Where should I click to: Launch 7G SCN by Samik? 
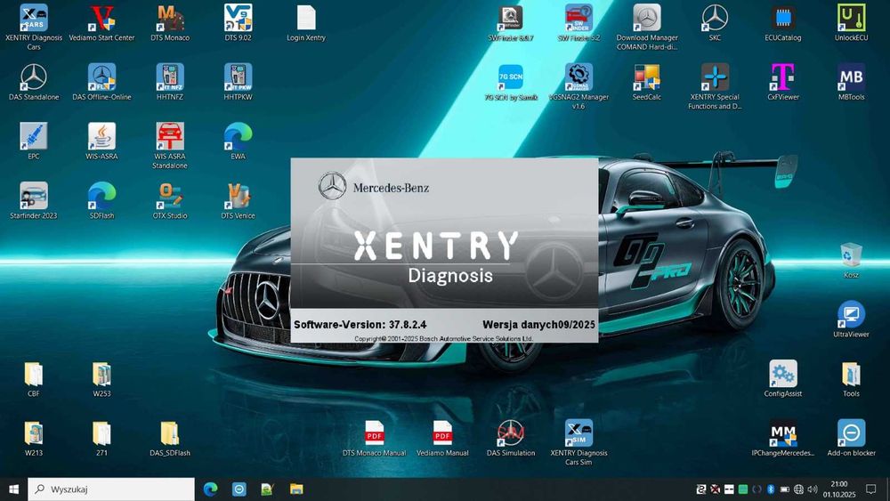coord(510,77)
